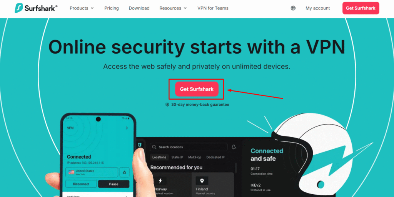The image size is (394, 197).
Task: Select the MultiHop tab
Action: click(195, 157)
